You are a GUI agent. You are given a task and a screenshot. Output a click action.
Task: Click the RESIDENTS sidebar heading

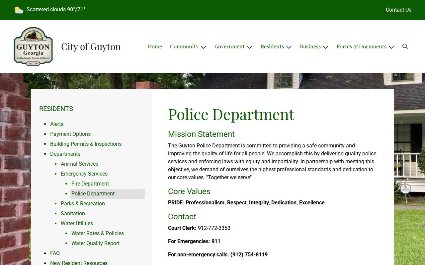point(56,109)
